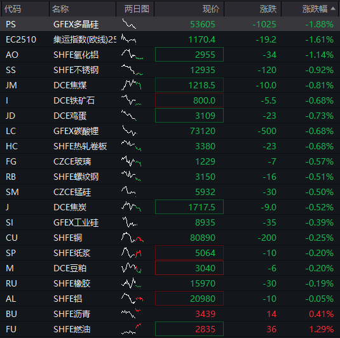The height and width of the screenshot is (338, 340).
Task: Click the boxed price 1717.5
Action: click(x=189, y=207)
